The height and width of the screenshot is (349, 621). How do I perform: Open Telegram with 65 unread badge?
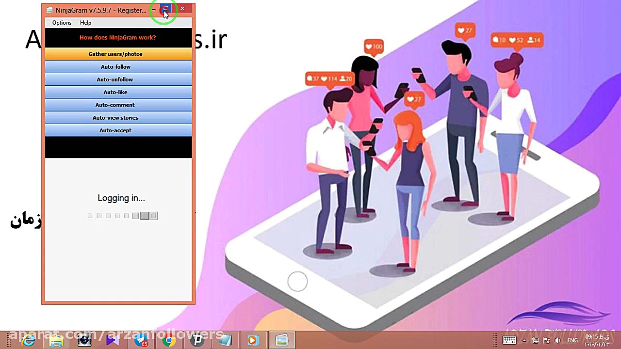point(141,340)
